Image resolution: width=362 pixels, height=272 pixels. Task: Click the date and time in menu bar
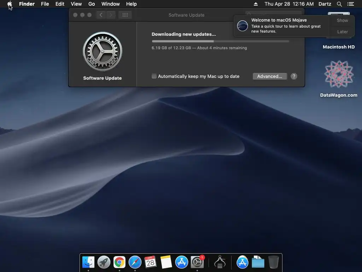[x=289, y=4]
